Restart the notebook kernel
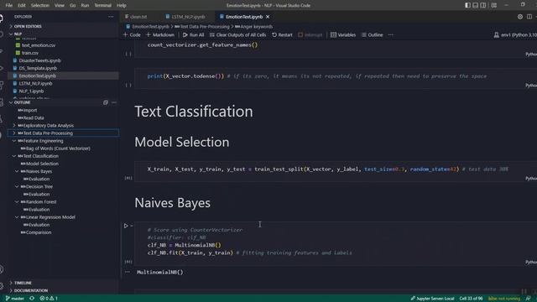537x302 pixels. pos(282,35)
